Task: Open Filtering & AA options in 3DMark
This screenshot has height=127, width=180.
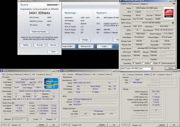Action: coord(86,46)
